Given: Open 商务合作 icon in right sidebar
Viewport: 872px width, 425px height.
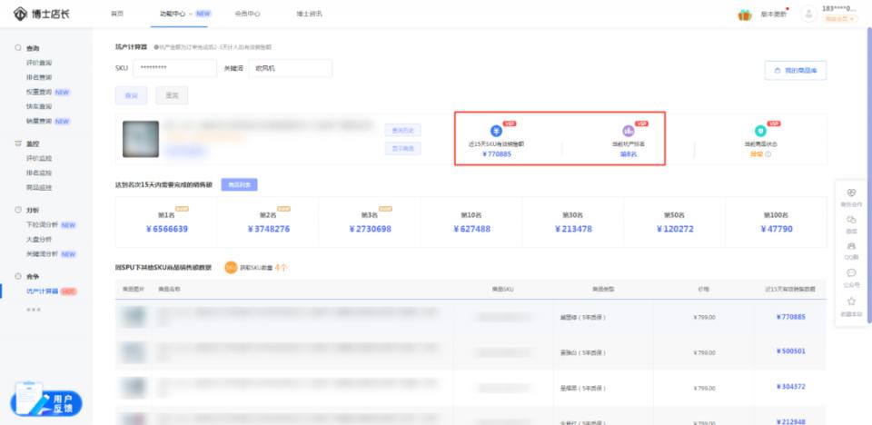Looking at the screenshot, I should 851,193.
